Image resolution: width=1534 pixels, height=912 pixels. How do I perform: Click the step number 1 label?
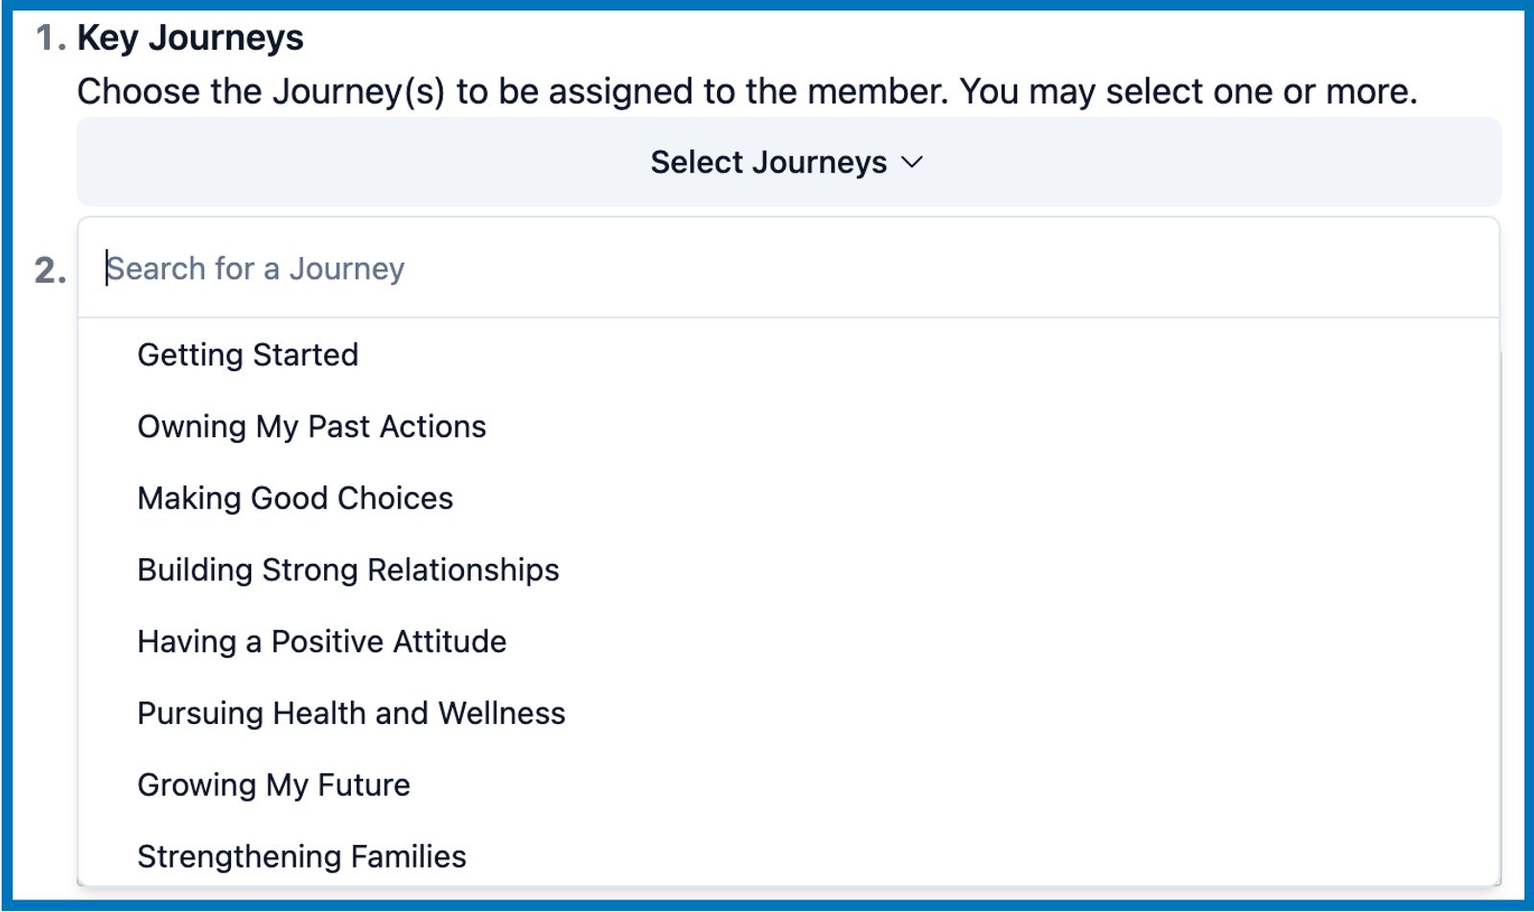point(50,38)
